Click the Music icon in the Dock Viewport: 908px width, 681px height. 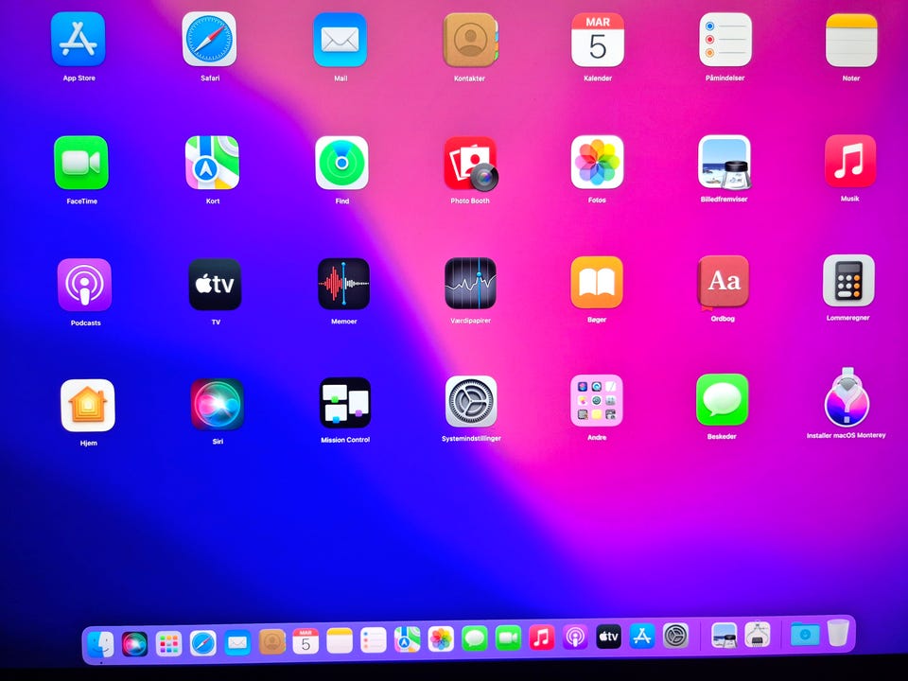click(541, 637)
